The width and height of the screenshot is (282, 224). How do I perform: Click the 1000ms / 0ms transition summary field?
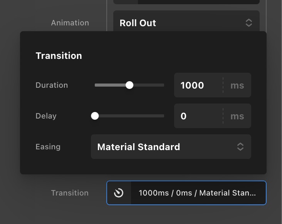197,193
